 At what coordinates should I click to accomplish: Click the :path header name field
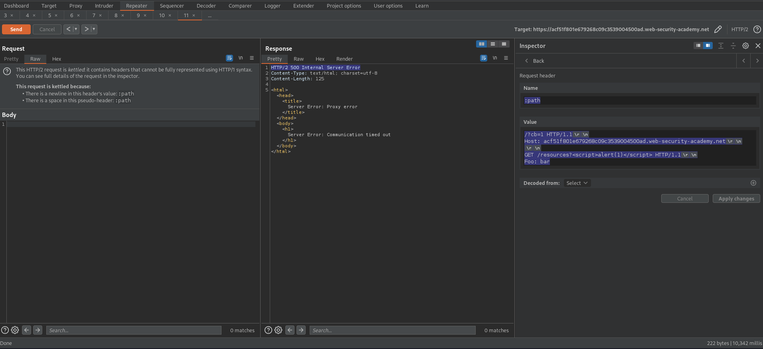640,100
